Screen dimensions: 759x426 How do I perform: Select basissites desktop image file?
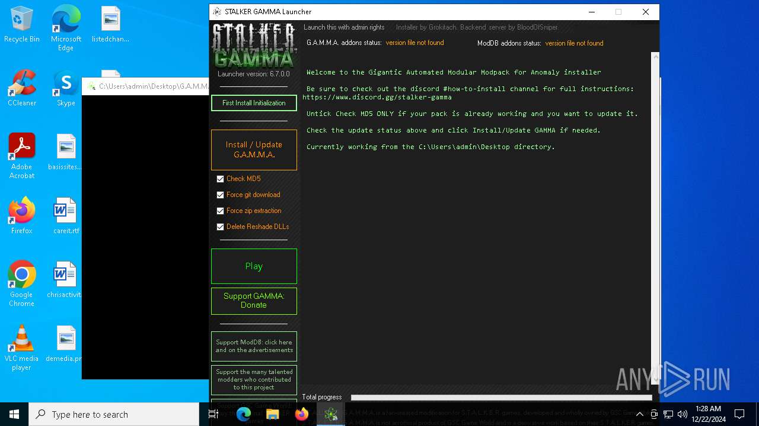[x=66, y=152]
